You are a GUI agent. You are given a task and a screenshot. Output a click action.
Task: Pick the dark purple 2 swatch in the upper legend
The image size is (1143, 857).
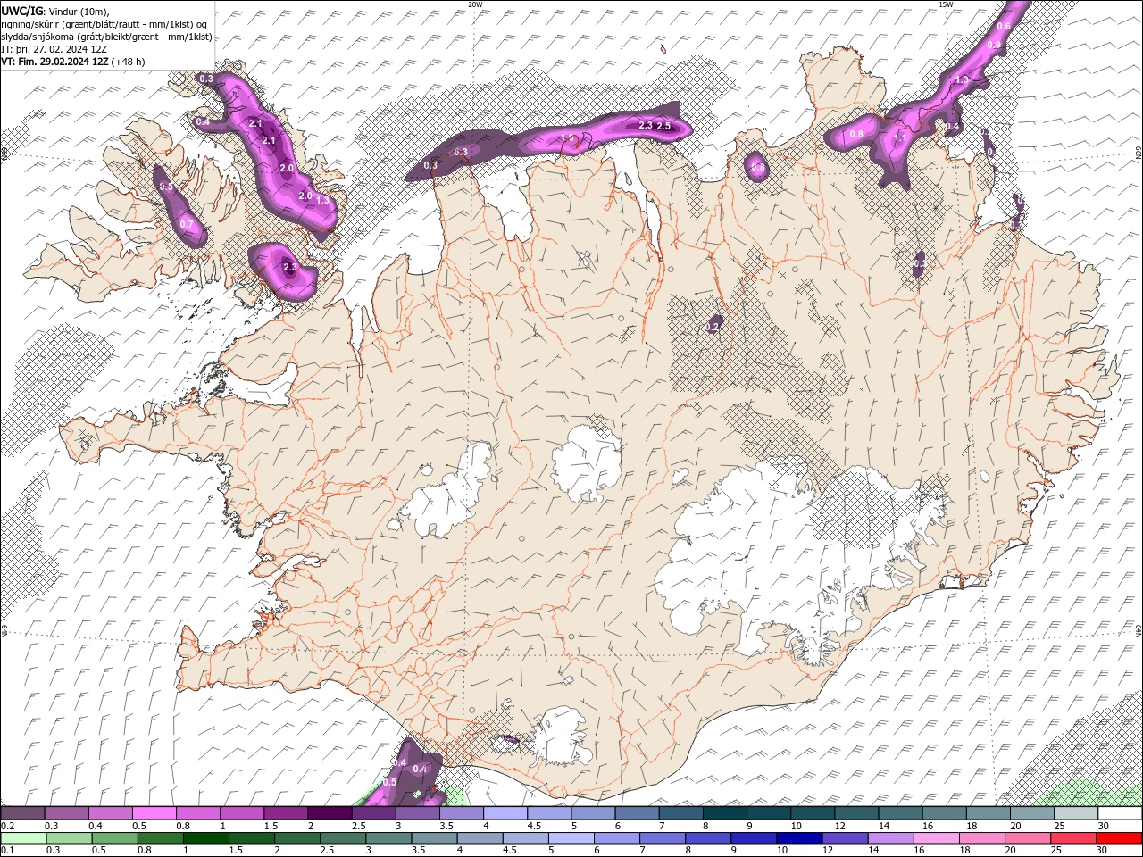tap(330, 813)
